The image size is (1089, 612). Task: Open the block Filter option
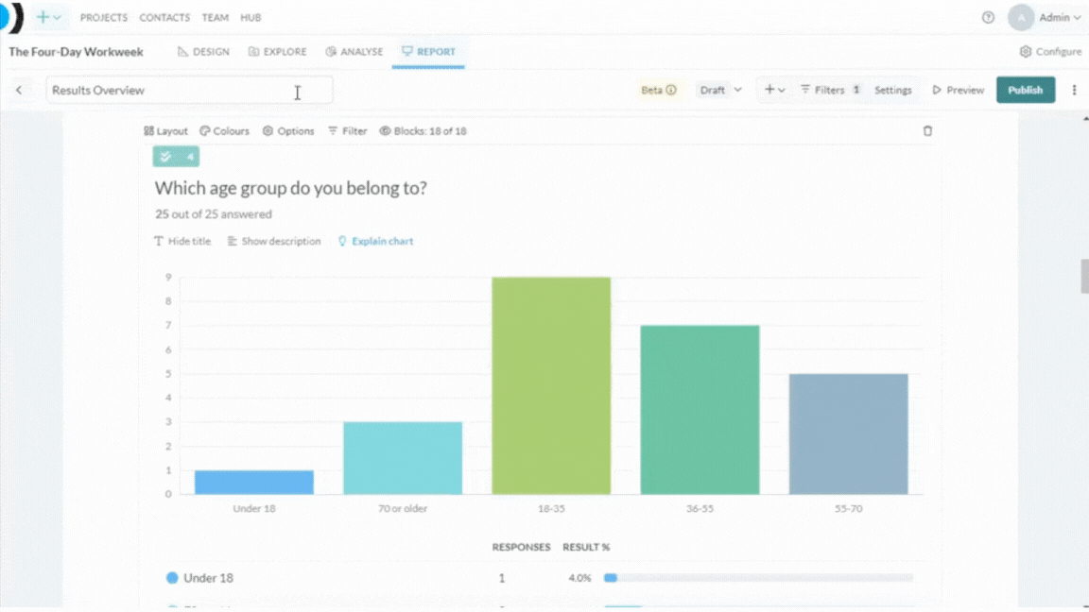click(347, 131)
